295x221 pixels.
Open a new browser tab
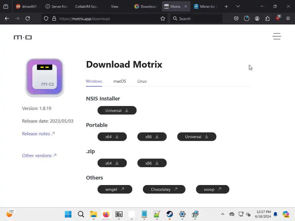[x=226, y=7]
